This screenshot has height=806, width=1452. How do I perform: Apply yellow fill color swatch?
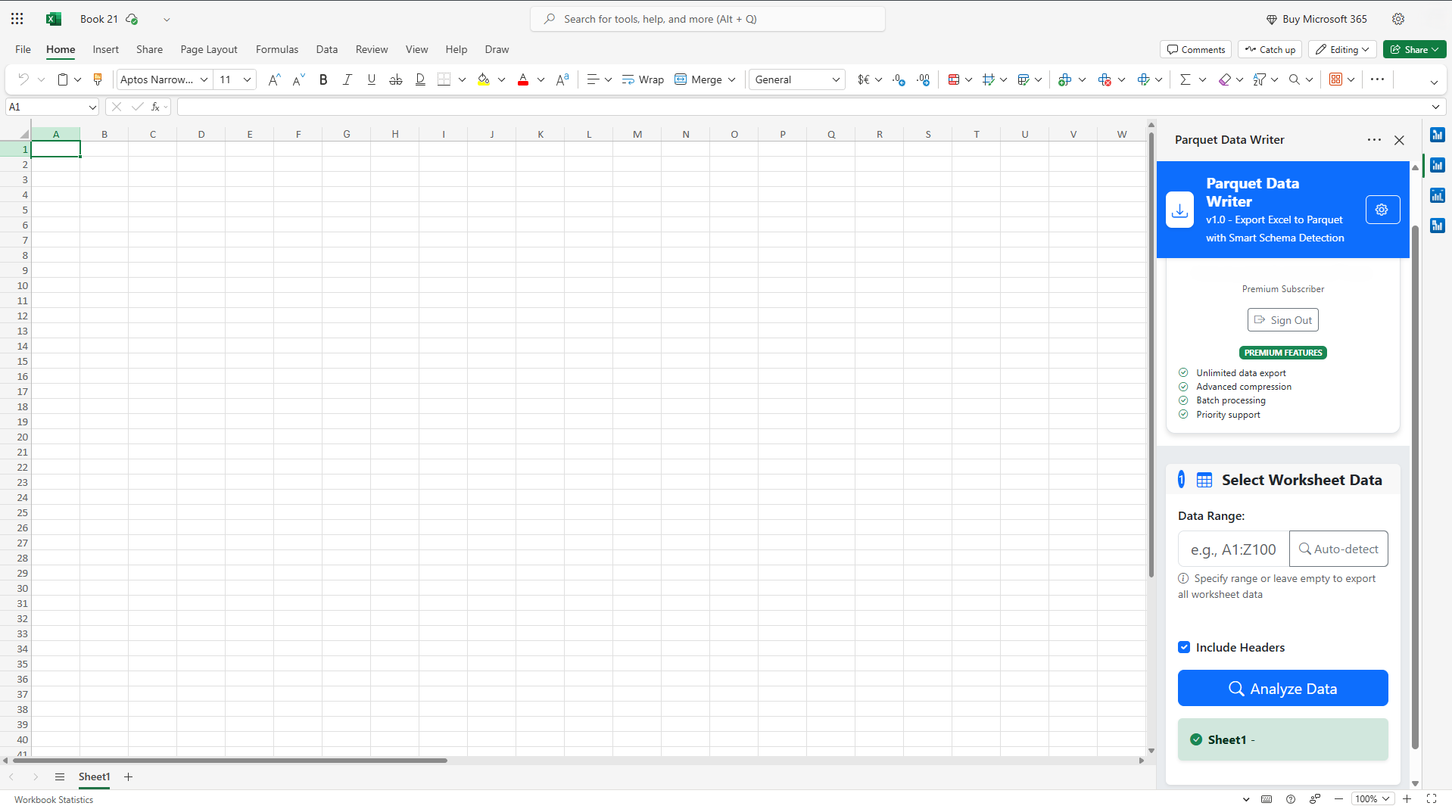pos(484,79)
